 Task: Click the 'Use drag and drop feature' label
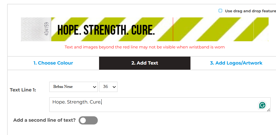(250, 11)
